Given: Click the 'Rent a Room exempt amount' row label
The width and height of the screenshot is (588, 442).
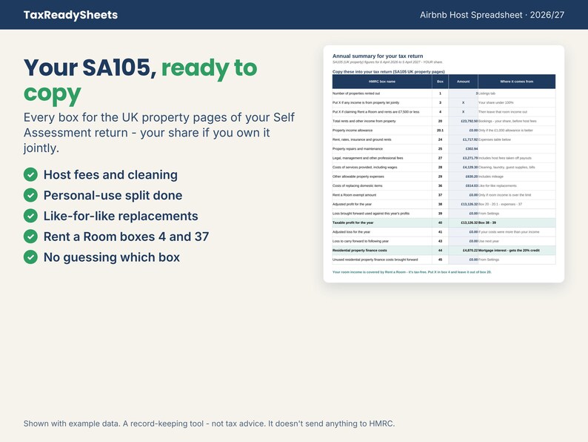Looking at the screenshot, I should point(355,195).
